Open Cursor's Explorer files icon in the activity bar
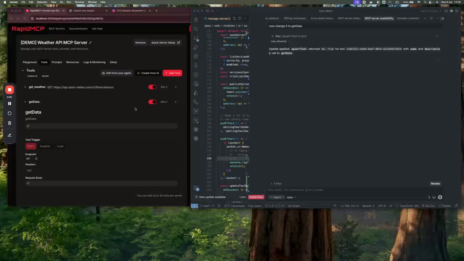464x261 pixels. point(196,20)
